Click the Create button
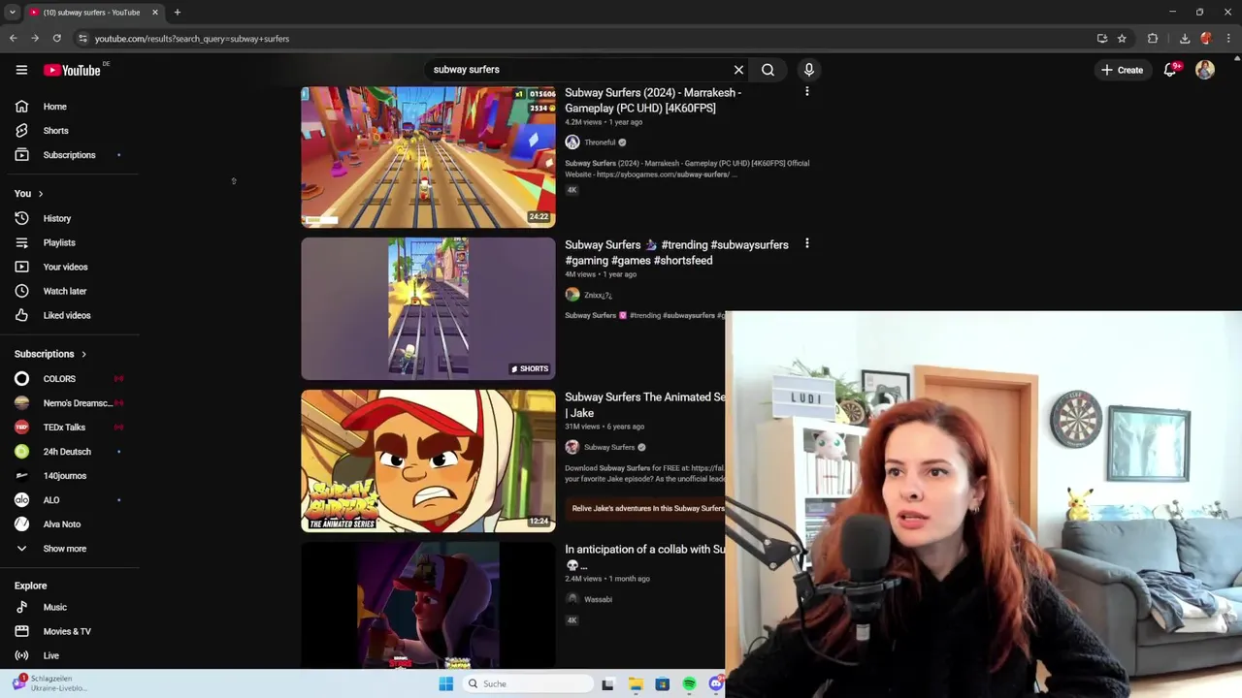Viewport: 1242px width, 698px height. (x=1122, y=70)
